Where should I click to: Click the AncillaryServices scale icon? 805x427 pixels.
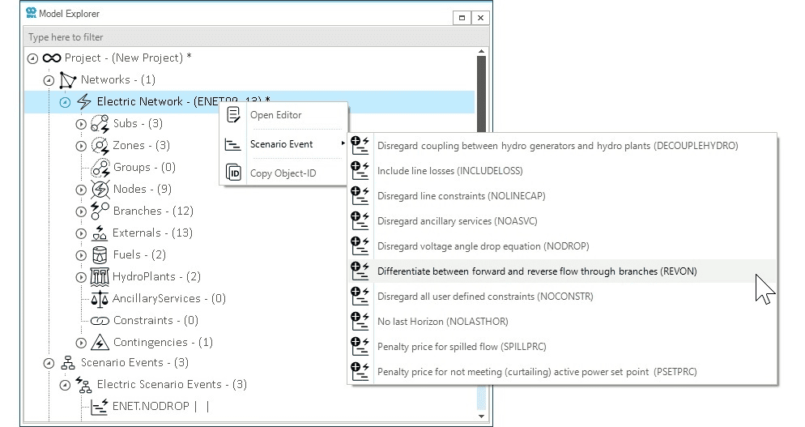click(x=100, y=298)
